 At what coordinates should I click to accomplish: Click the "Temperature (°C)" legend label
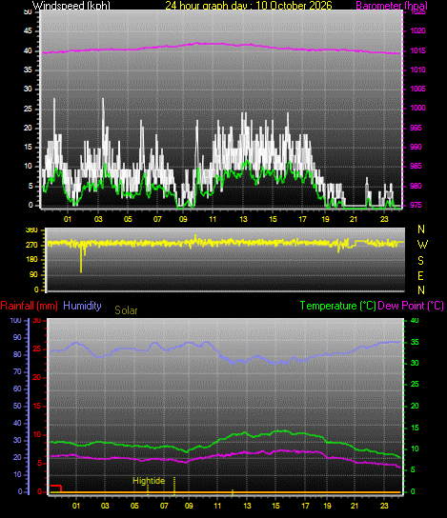tap(338, 306)
